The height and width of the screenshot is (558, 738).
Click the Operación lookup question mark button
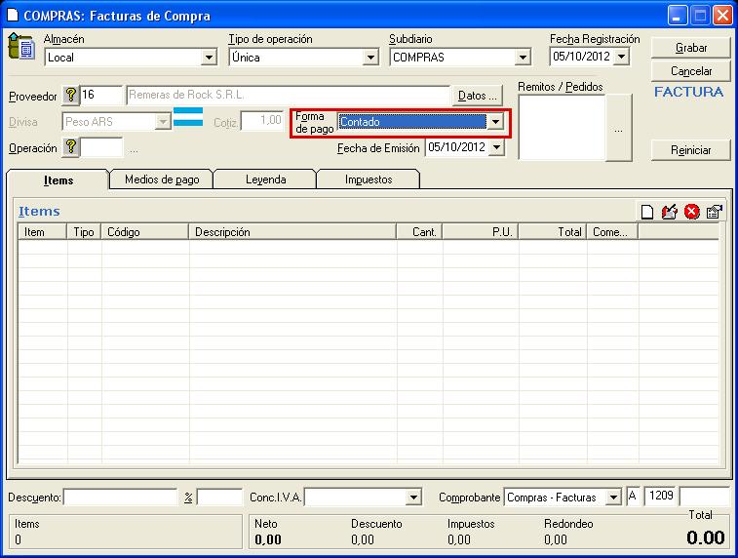70,147
